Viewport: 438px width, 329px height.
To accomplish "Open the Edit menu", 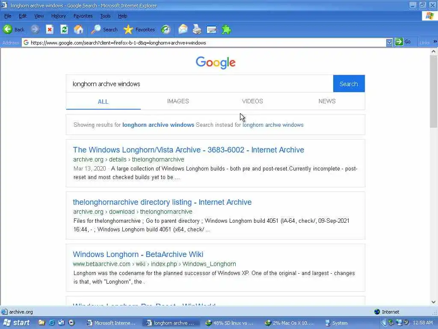I will point(23,16).
